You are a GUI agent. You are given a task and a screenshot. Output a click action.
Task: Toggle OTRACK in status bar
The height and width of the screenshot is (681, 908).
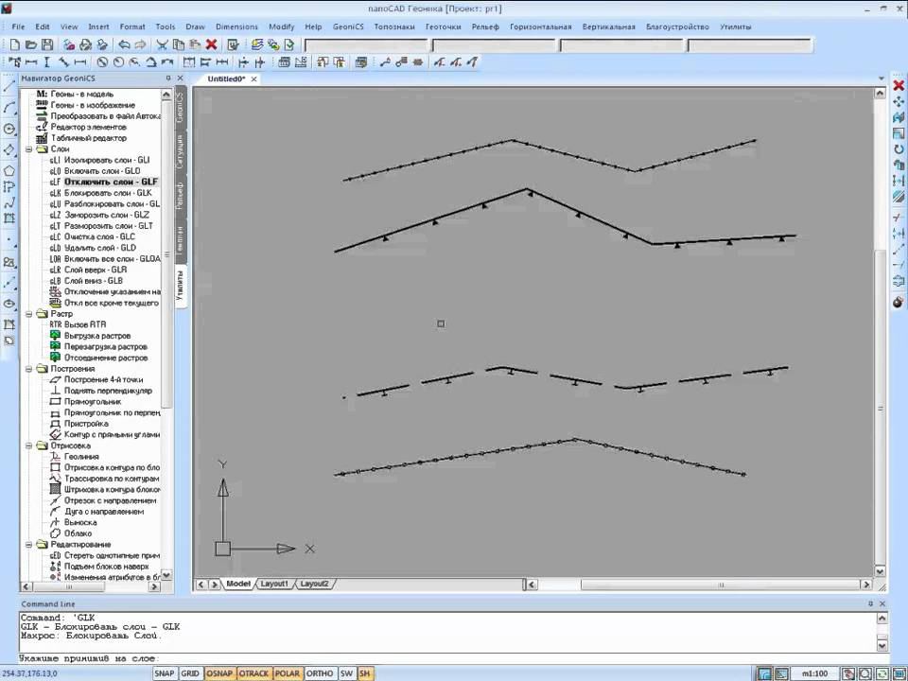[x=253, y=673]
